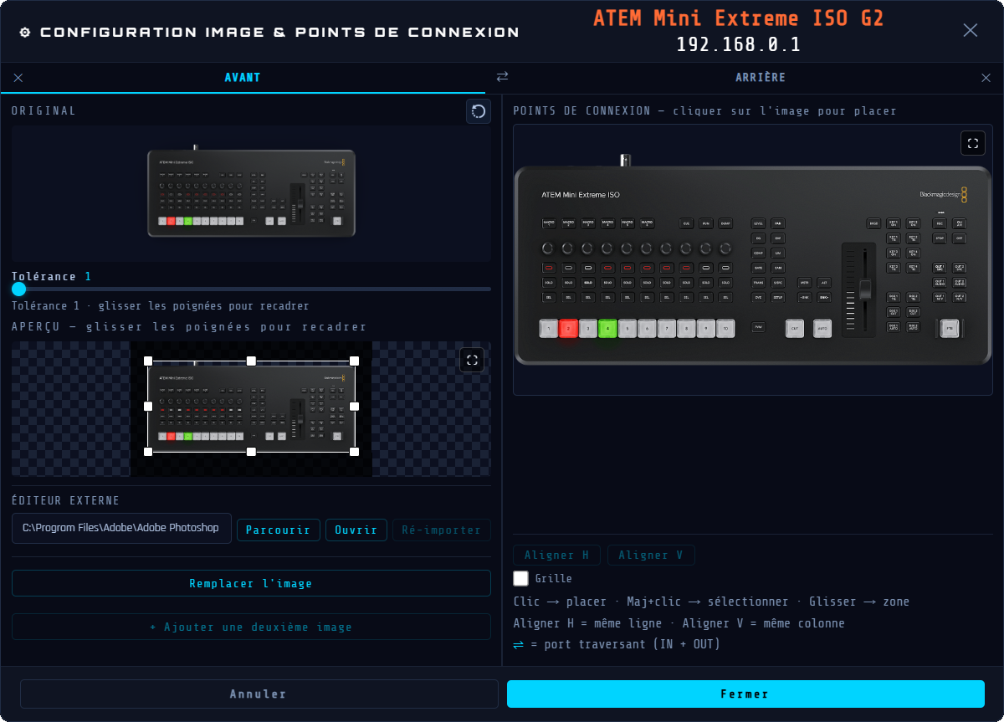Click the bottom-center crop handle in the preview
The height and width of the screenshot is (722, 1004).
pos(251,452)
